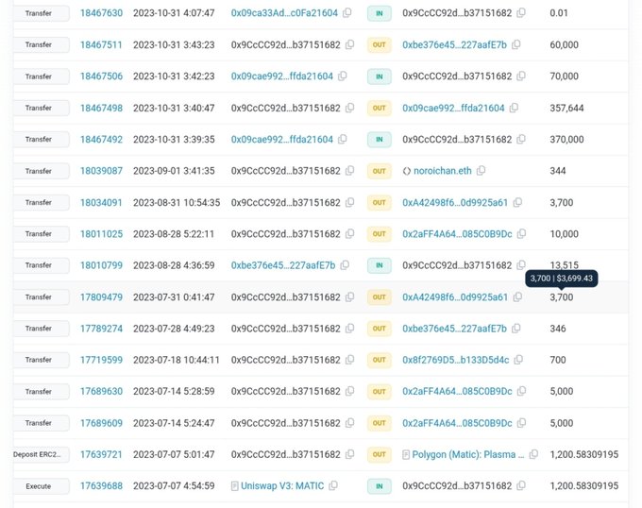This screenshot has width=642, height=508.
Task: Copy recipient 0x2aFF4A64...085C0B9Dc in block 18011025 row
Action: coord(521,234)
